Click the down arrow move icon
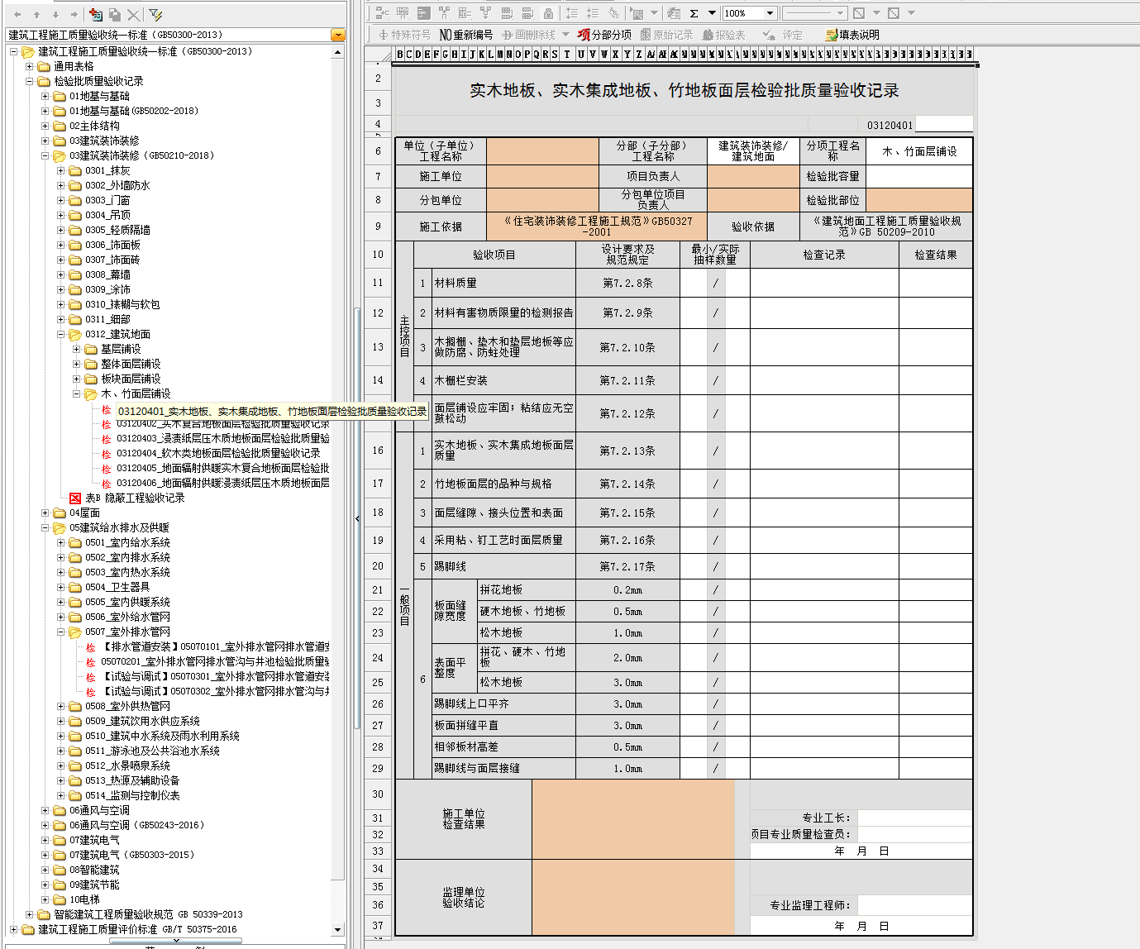 point(55,14)
